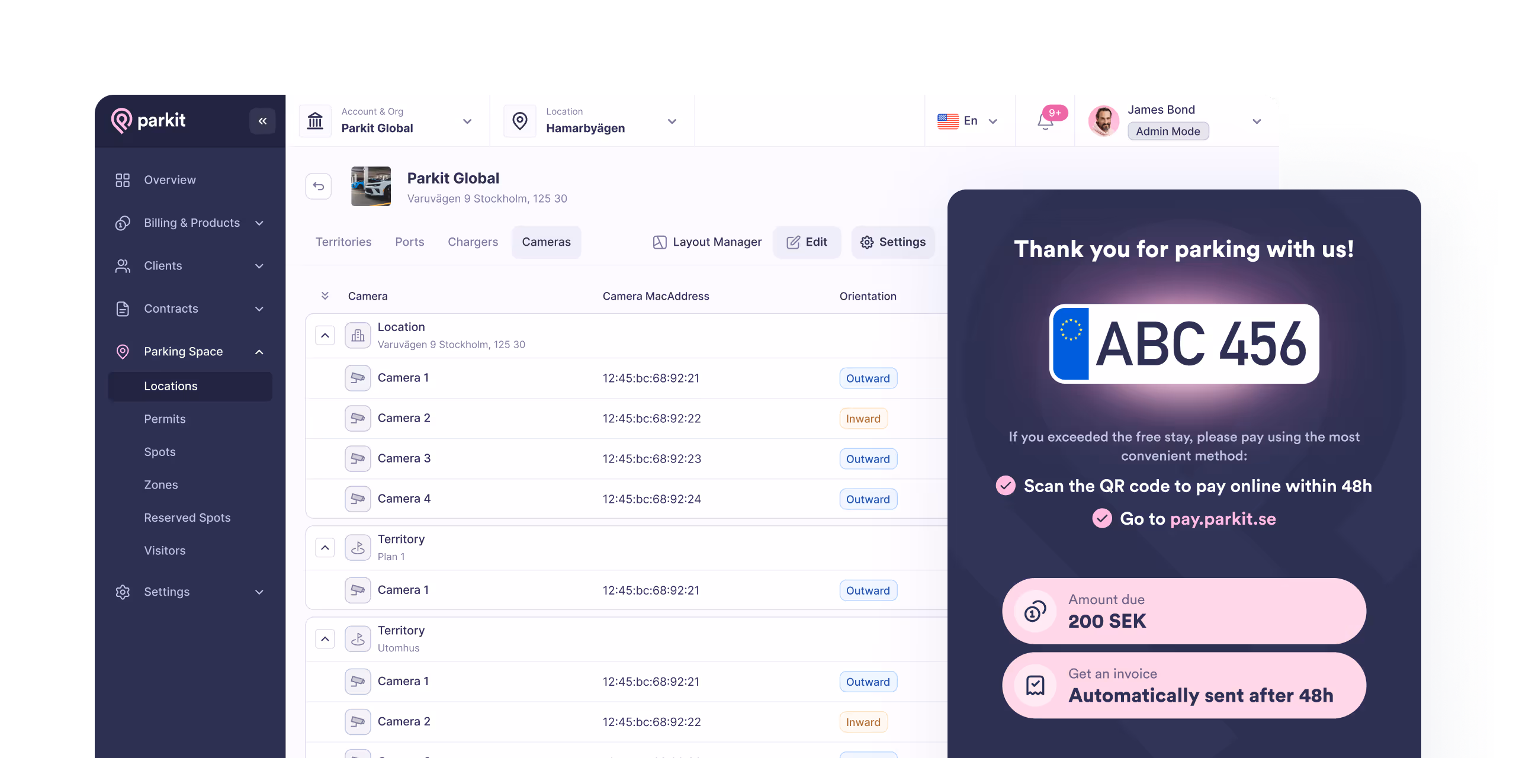Switch to Territories tab
This screenshot has width=1516, height=758.
[343, 242]
